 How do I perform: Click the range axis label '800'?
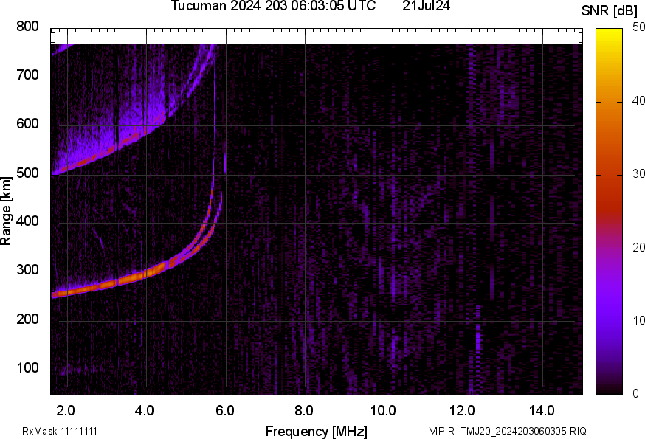click(27, 27)
